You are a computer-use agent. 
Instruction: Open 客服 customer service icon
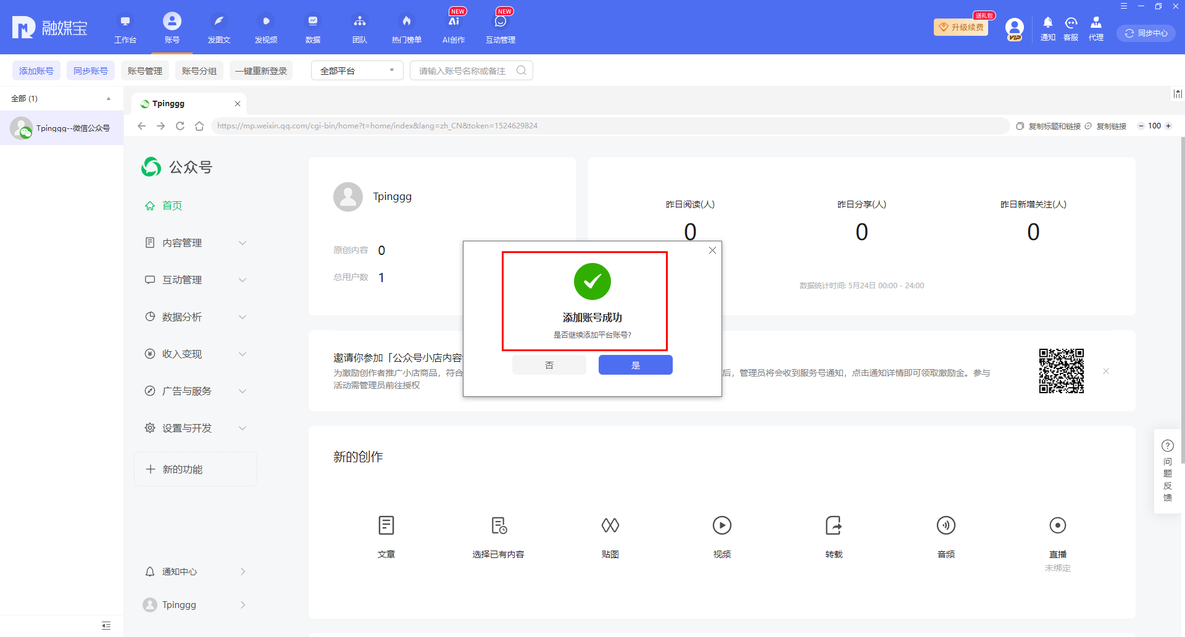(1071, 23)
